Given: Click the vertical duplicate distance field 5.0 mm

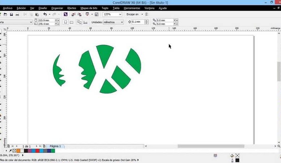Looking at the screenshot, I should click(x=165, y=24).
